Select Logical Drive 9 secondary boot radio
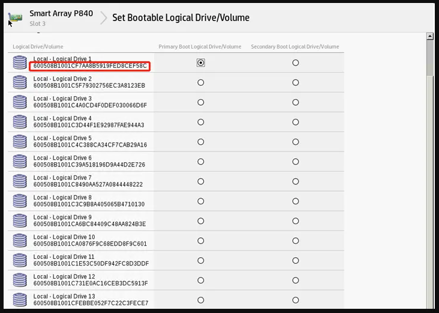Screen dimensions: 439x313 296,221
